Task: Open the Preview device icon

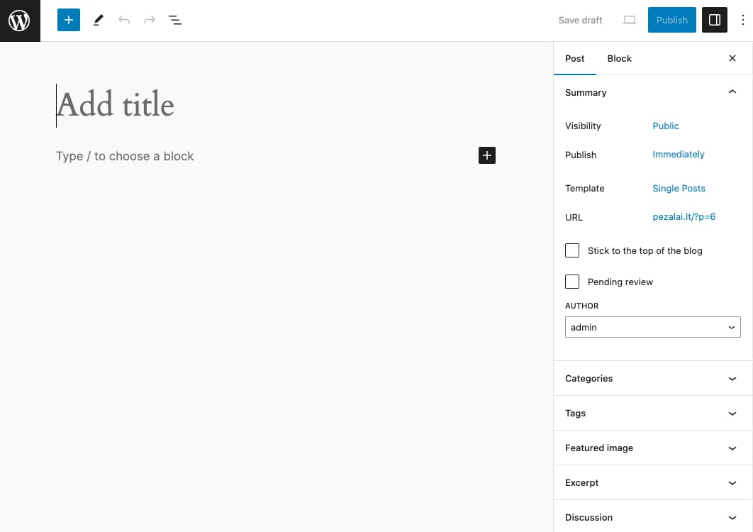Action: [x=629, y=20]
